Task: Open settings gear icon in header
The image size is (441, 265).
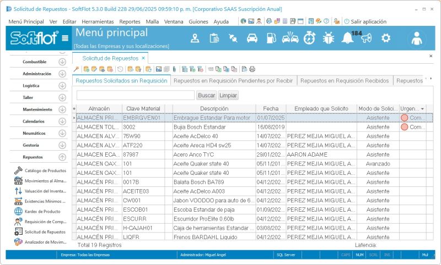Action: (386, 38)
